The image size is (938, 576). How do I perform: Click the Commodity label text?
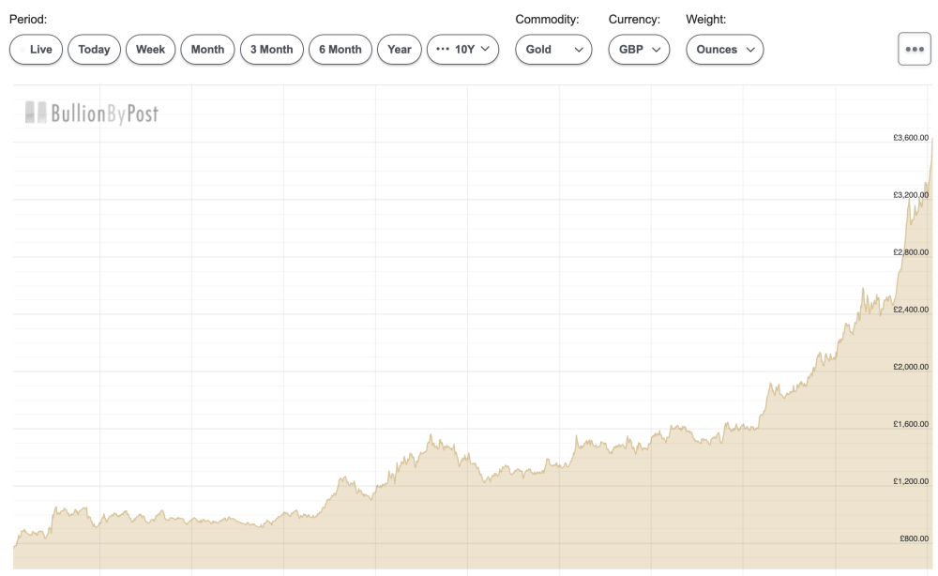547,19
